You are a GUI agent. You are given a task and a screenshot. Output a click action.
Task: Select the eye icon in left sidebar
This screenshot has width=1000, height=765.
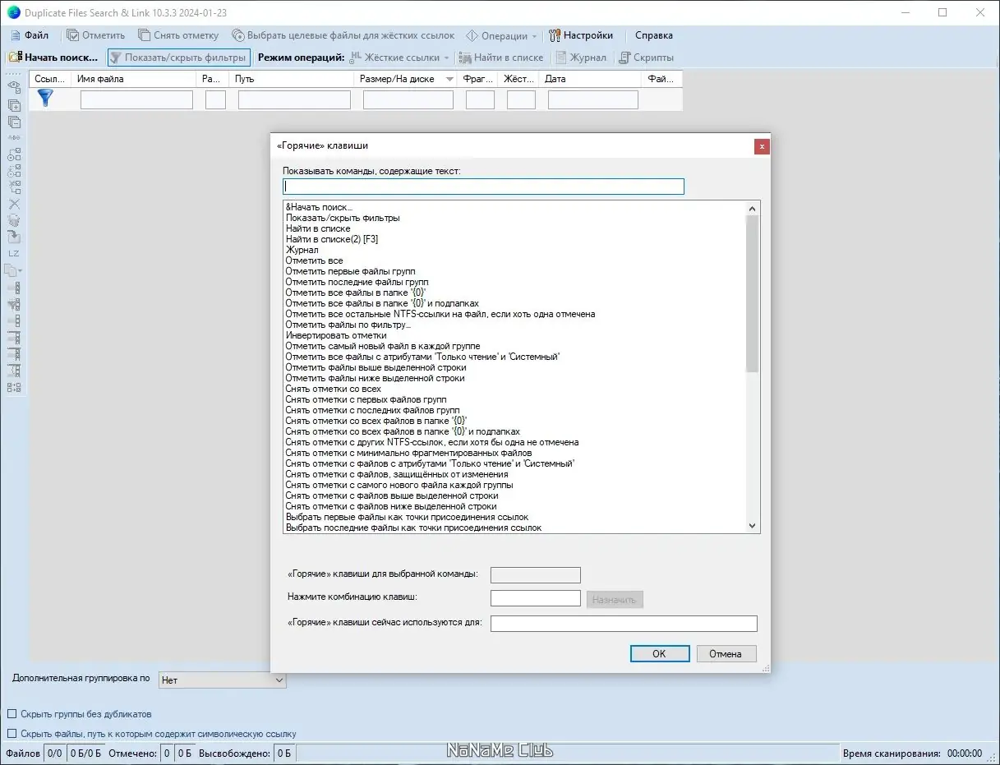[14, 86]
